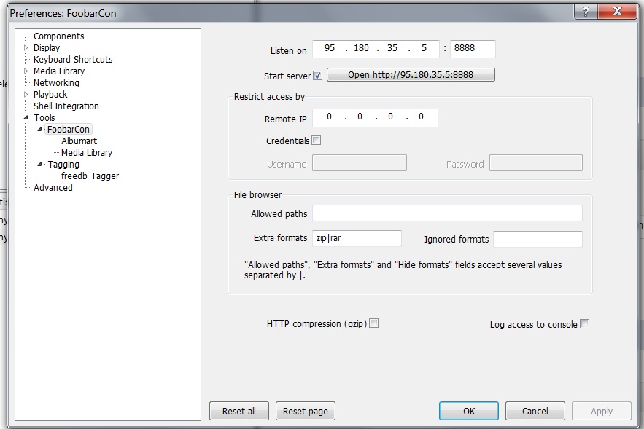Viewport: 644px width, 429px height.
Task: Open Albumart under FoobarCon
Action: point(79,141)
